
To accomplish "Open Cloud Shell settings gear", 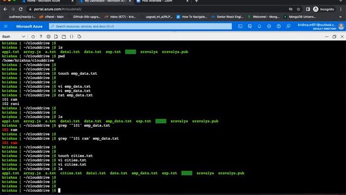I will pyautogui.click(x=48, y=37).
